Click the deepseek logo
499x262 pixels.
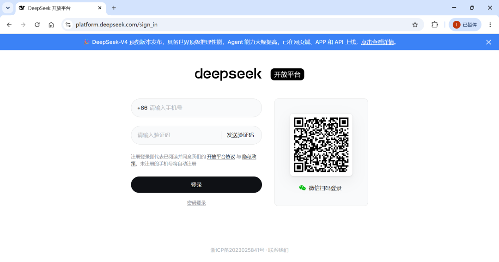point(228,74)
